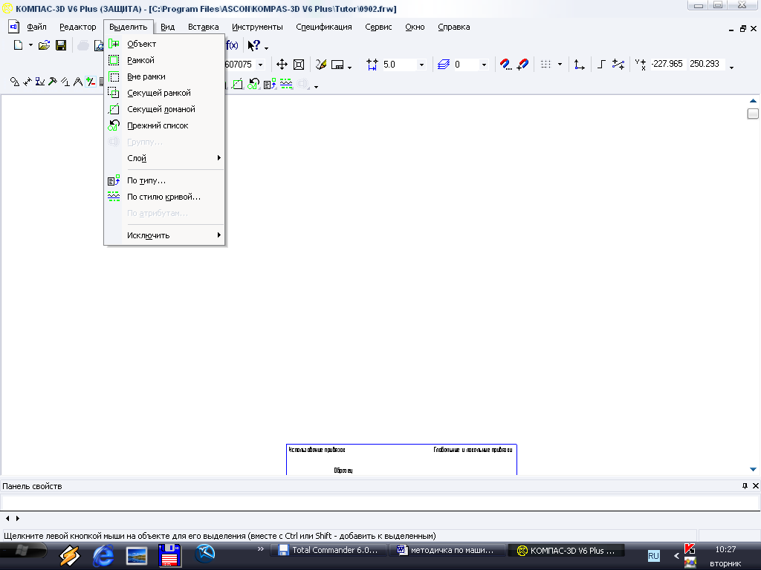Open the layers state icon
Image resolution: width=761 pixels, height=570 pixels.
tap(444, 65)
